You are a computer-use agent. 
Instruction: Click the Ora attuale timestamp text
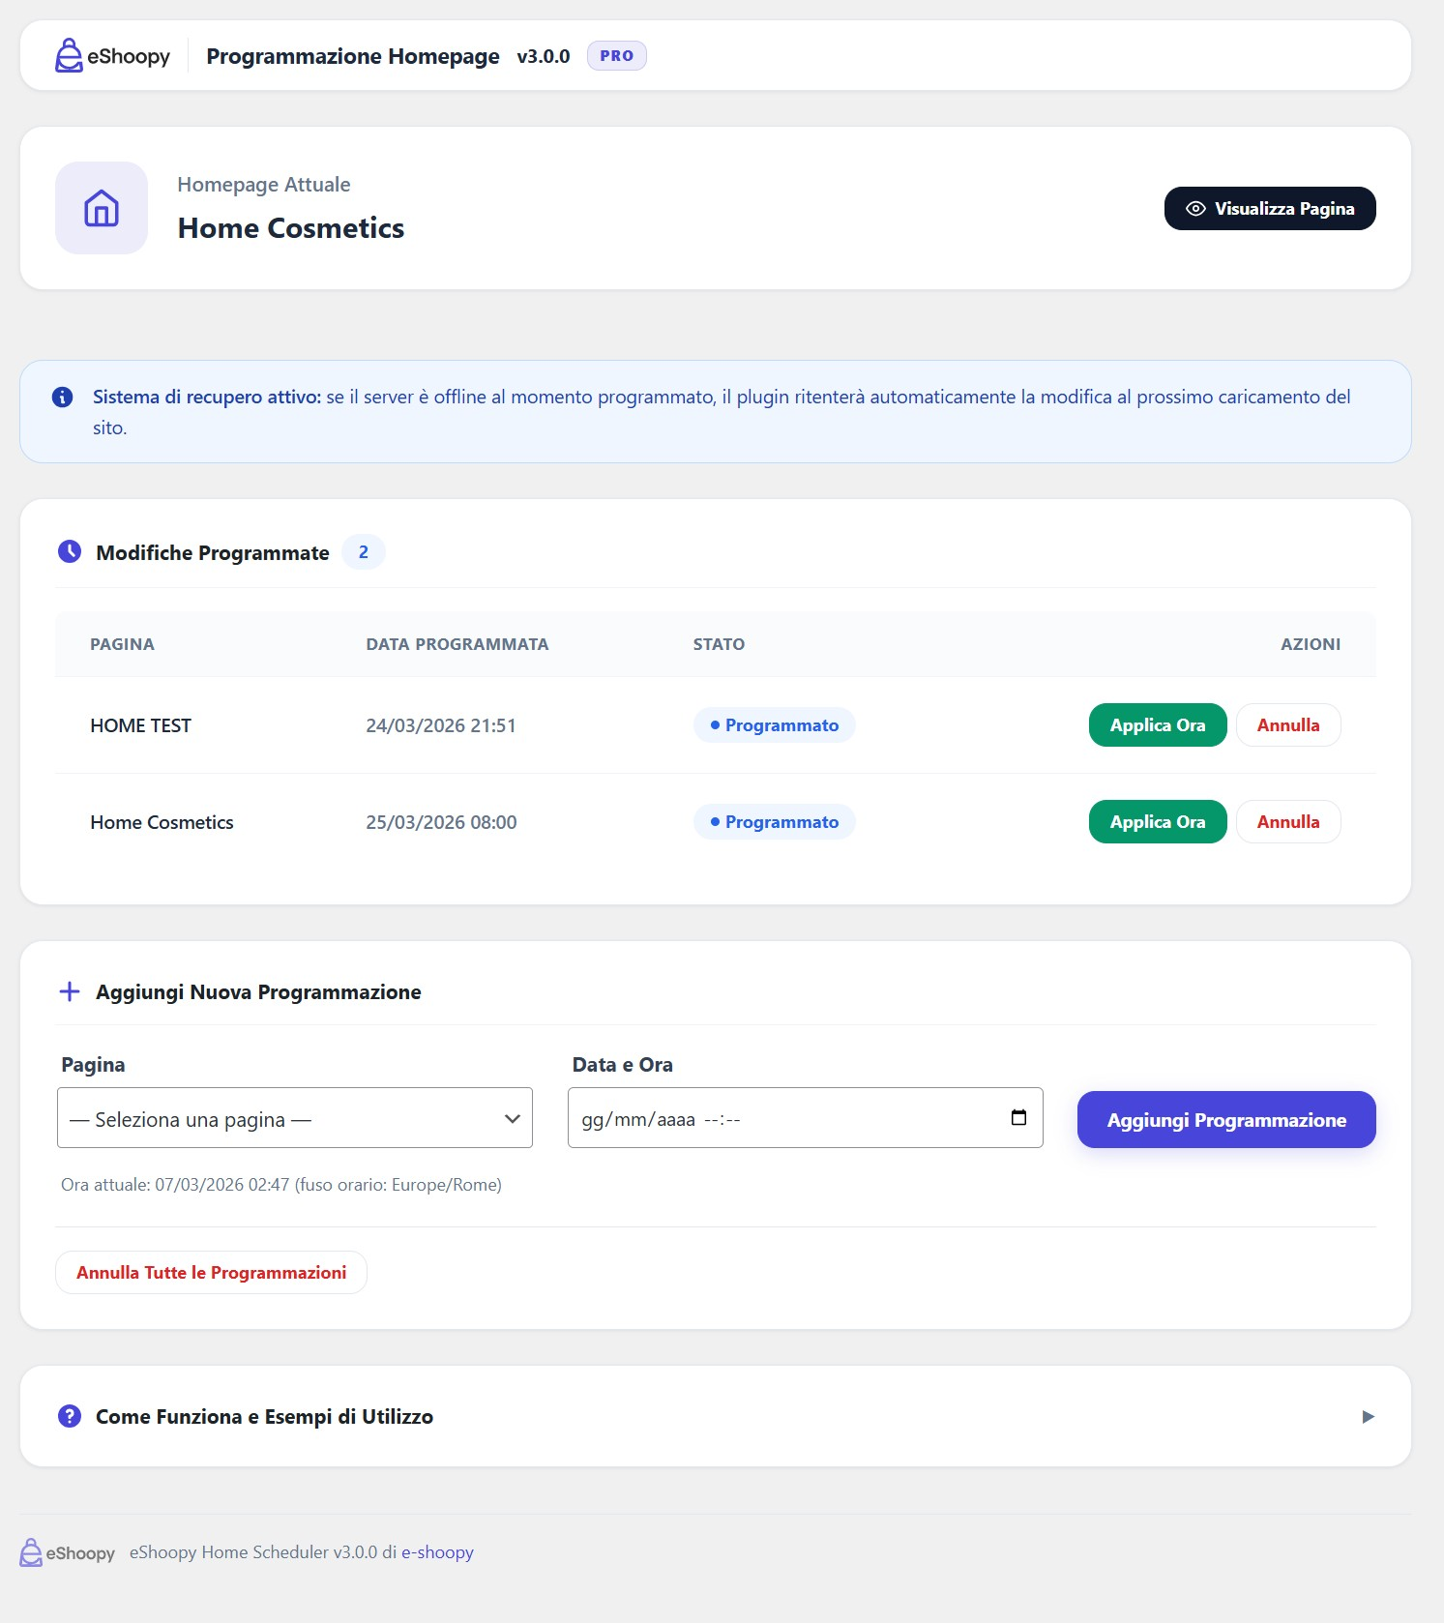tap(281, 1185)
